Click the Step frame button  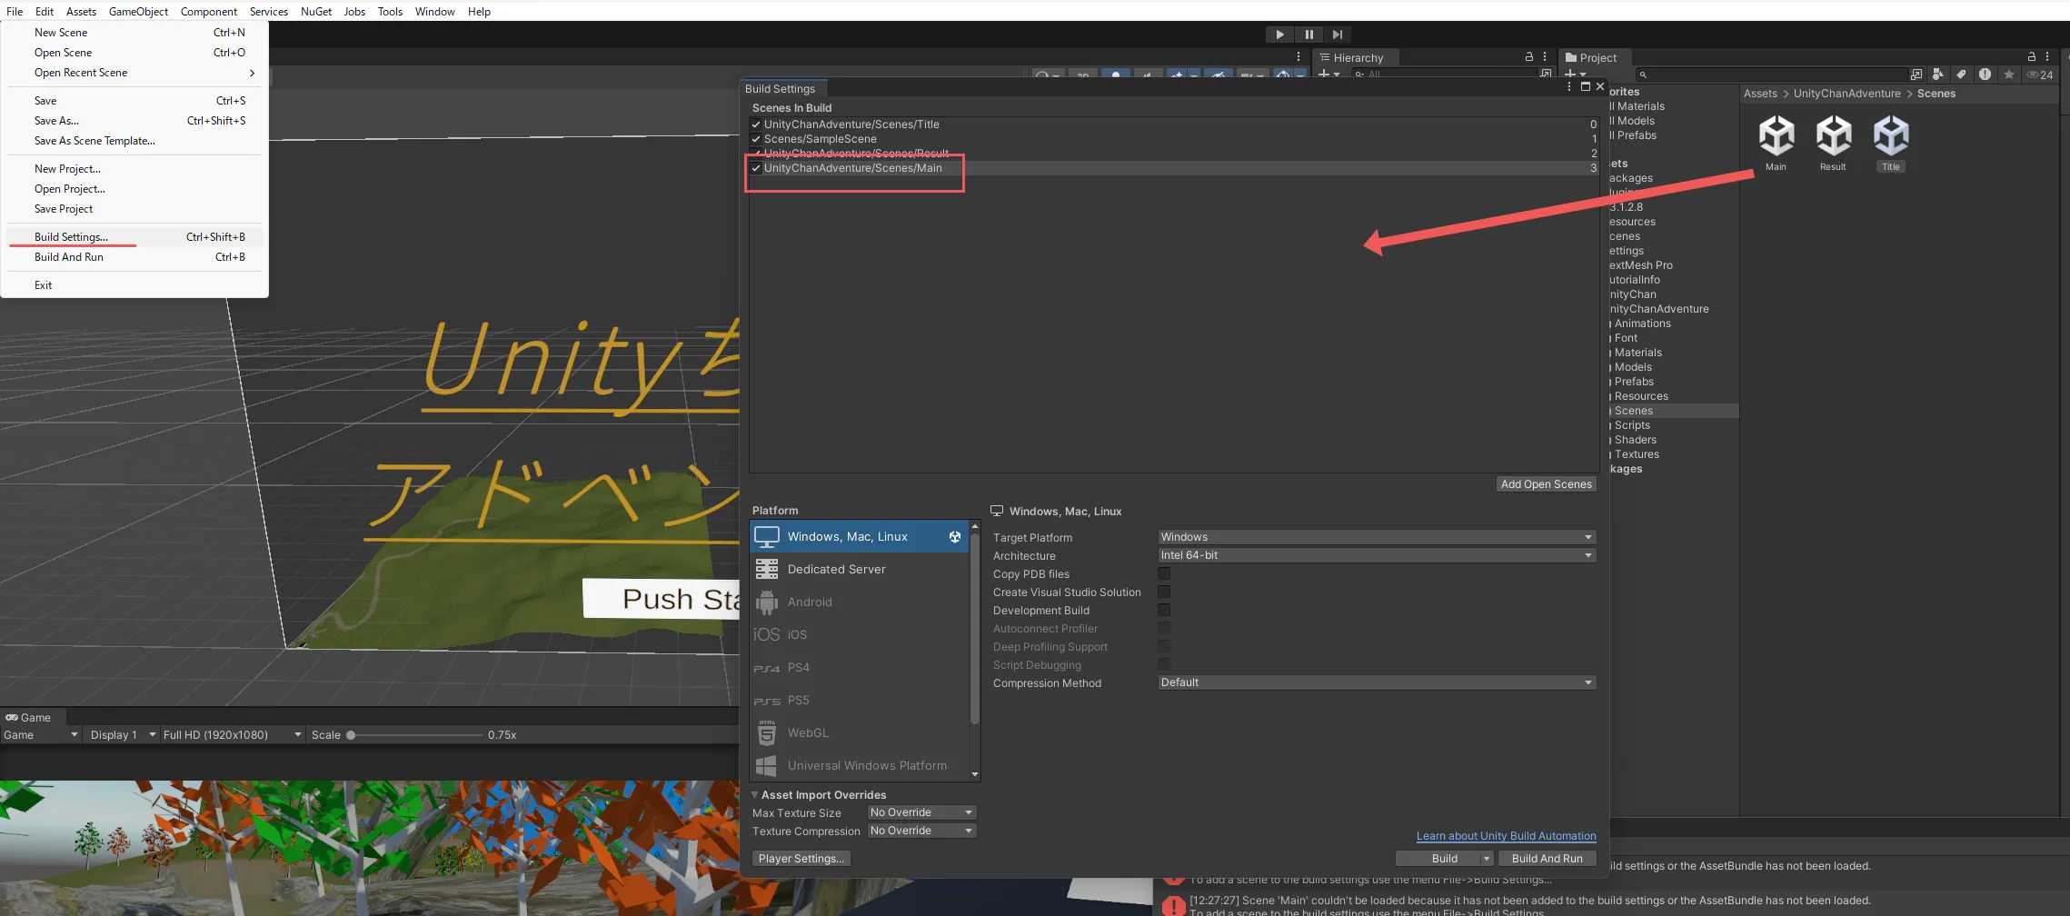pyautogui.click(x=1337, y=35)
